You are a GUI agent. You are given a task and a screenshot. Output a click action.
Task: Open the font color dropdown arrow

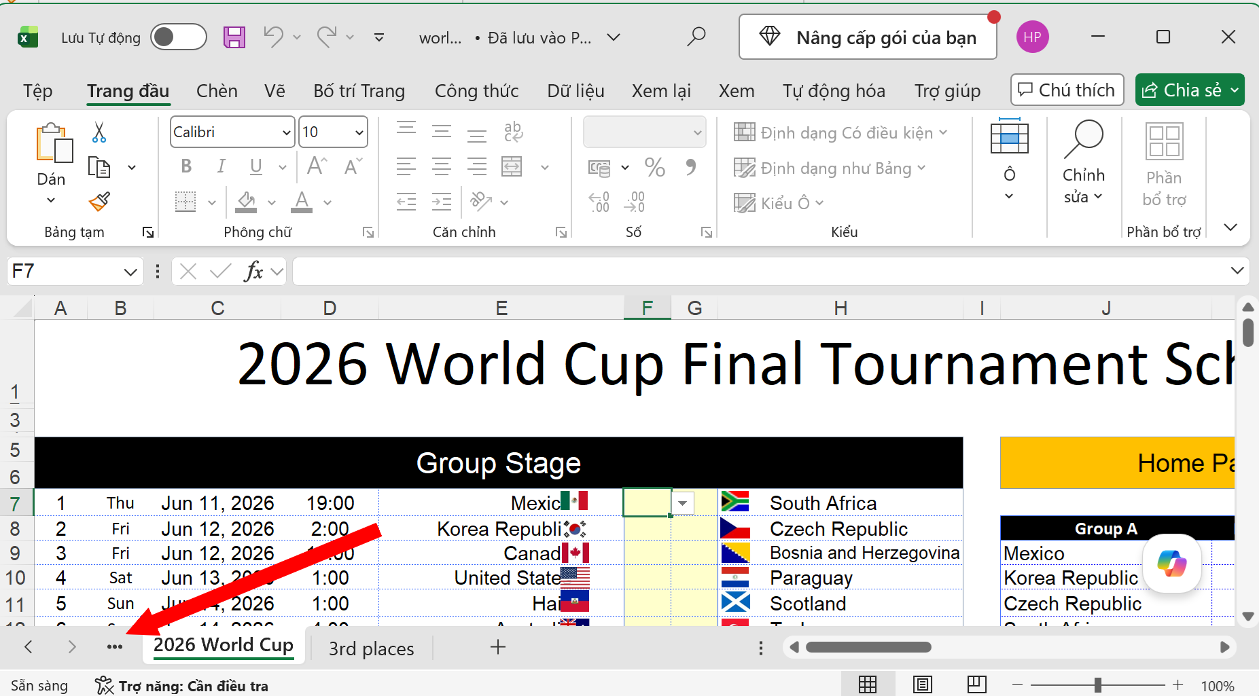tap(327, 202)
